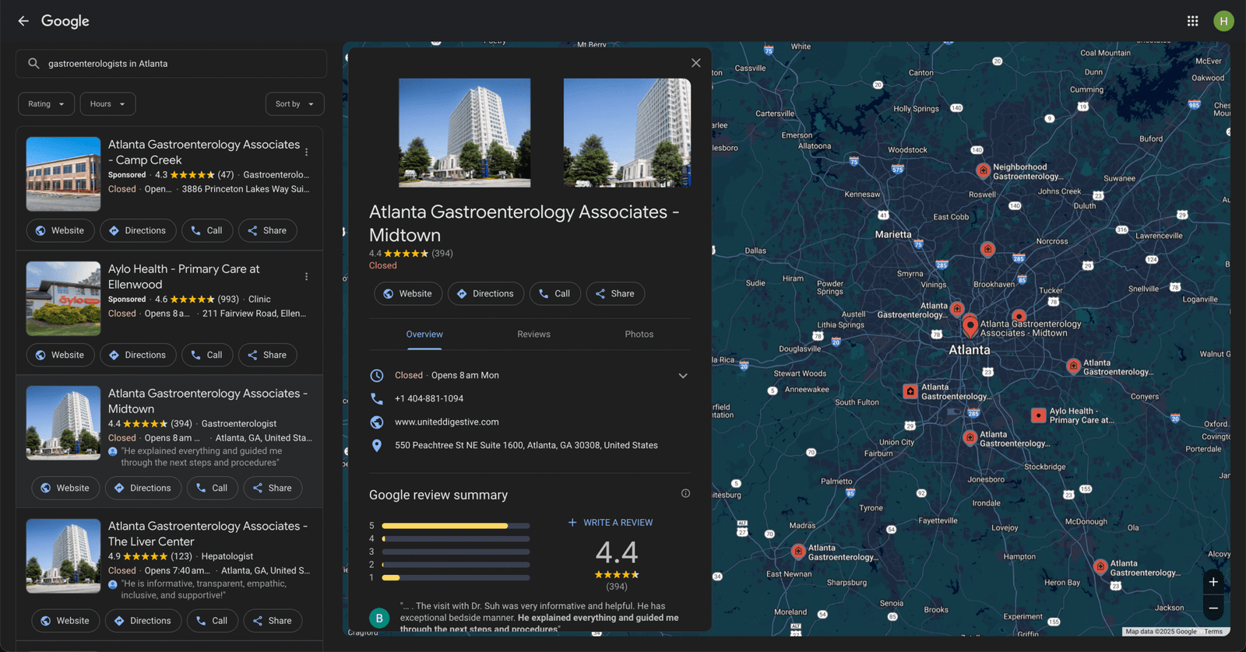Switch to the Photos tab
Viewport: 1246px width, 652px height.
pyautogui.click(x=639, y=335)
